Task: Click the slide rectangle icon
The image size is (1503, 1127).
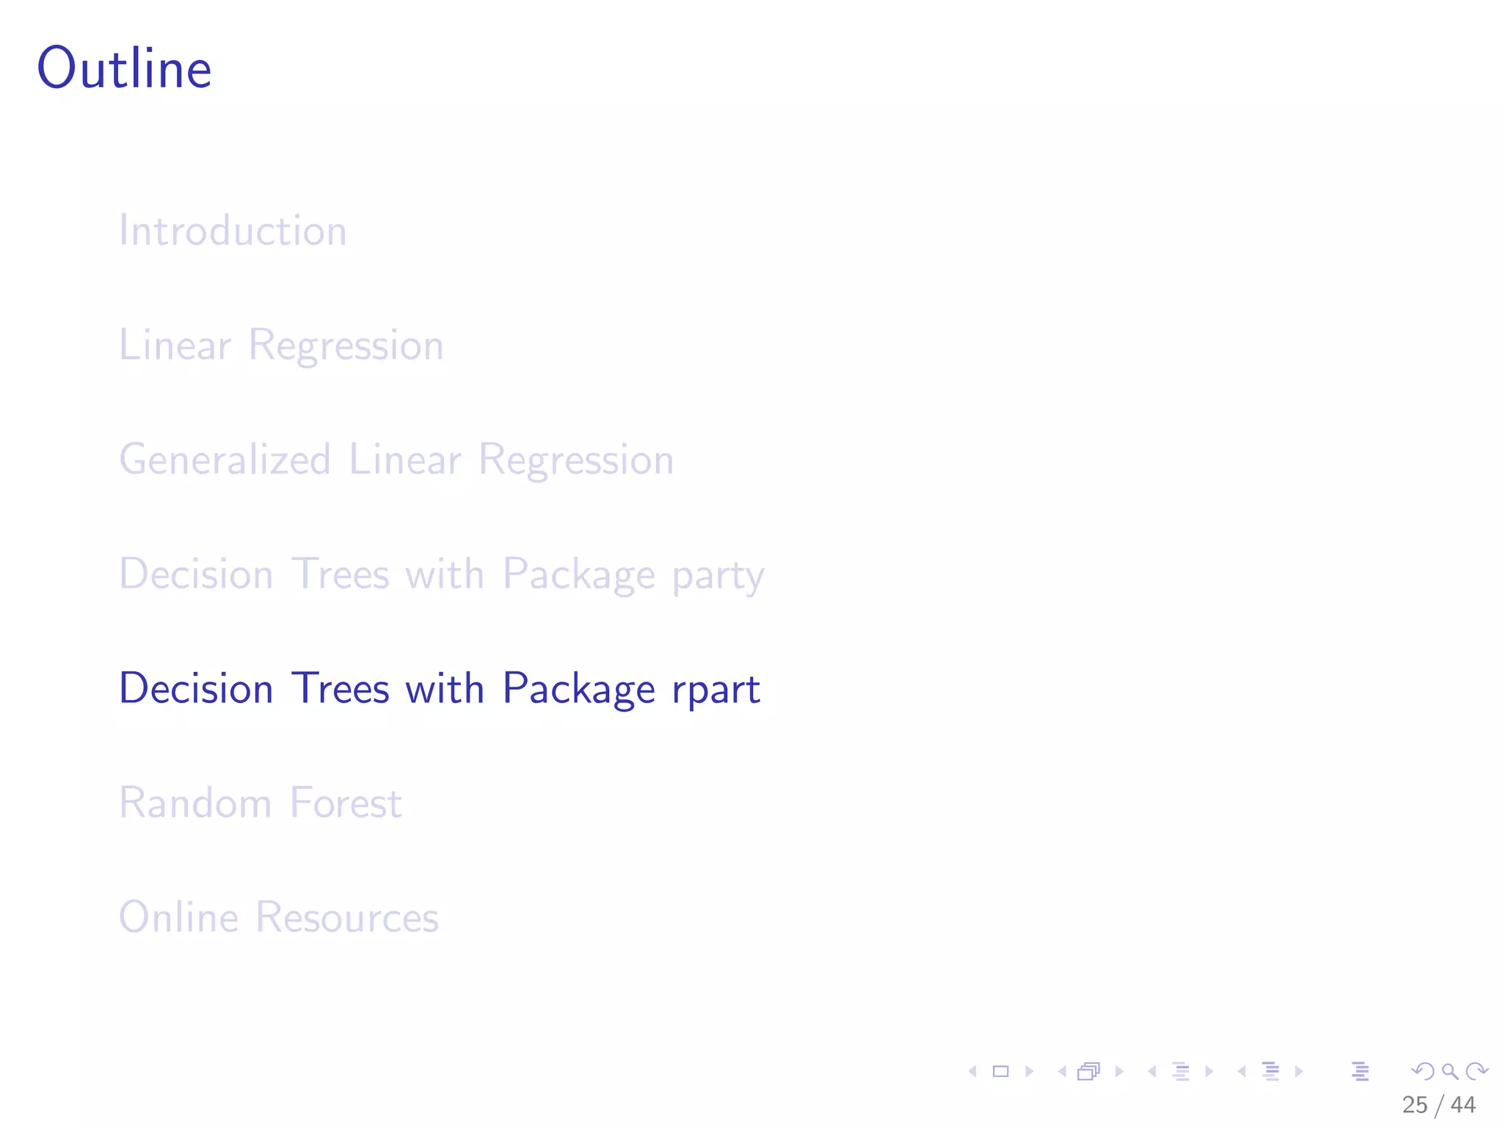Action: coord(1000,1072)
